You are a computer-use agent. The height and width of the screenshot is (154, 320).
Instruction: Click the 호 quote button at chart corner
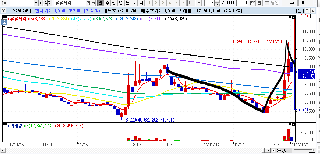pyautogui.click(x=4, y=22)
